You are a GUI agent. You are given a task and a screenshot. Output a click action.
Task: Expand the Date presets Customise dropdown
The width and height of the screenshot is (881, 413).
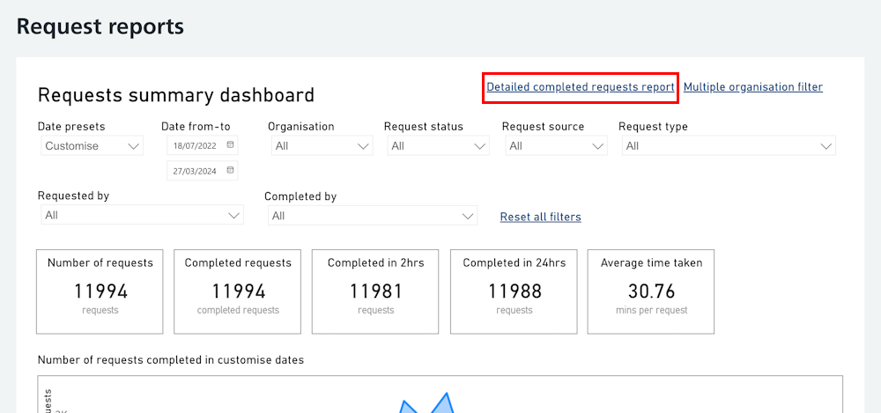[93, 146]
